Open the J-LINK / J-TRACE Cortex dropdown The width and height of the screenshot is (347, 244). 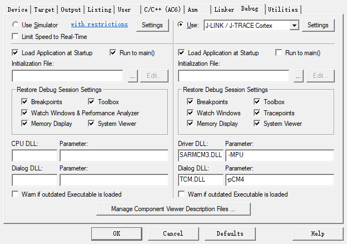coord(294,26)
